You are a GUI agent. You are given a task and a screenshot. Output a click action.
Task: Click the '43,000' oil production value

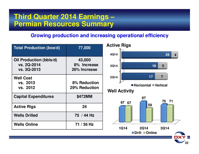(84, 60)
